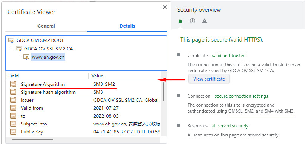Select the info circle icon in Security overview
This screenshot has width=307, height=144.
192,21
